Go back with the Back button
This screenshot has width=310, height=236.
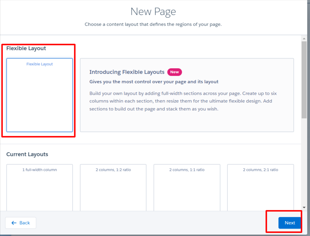click(x=21, y=223)
